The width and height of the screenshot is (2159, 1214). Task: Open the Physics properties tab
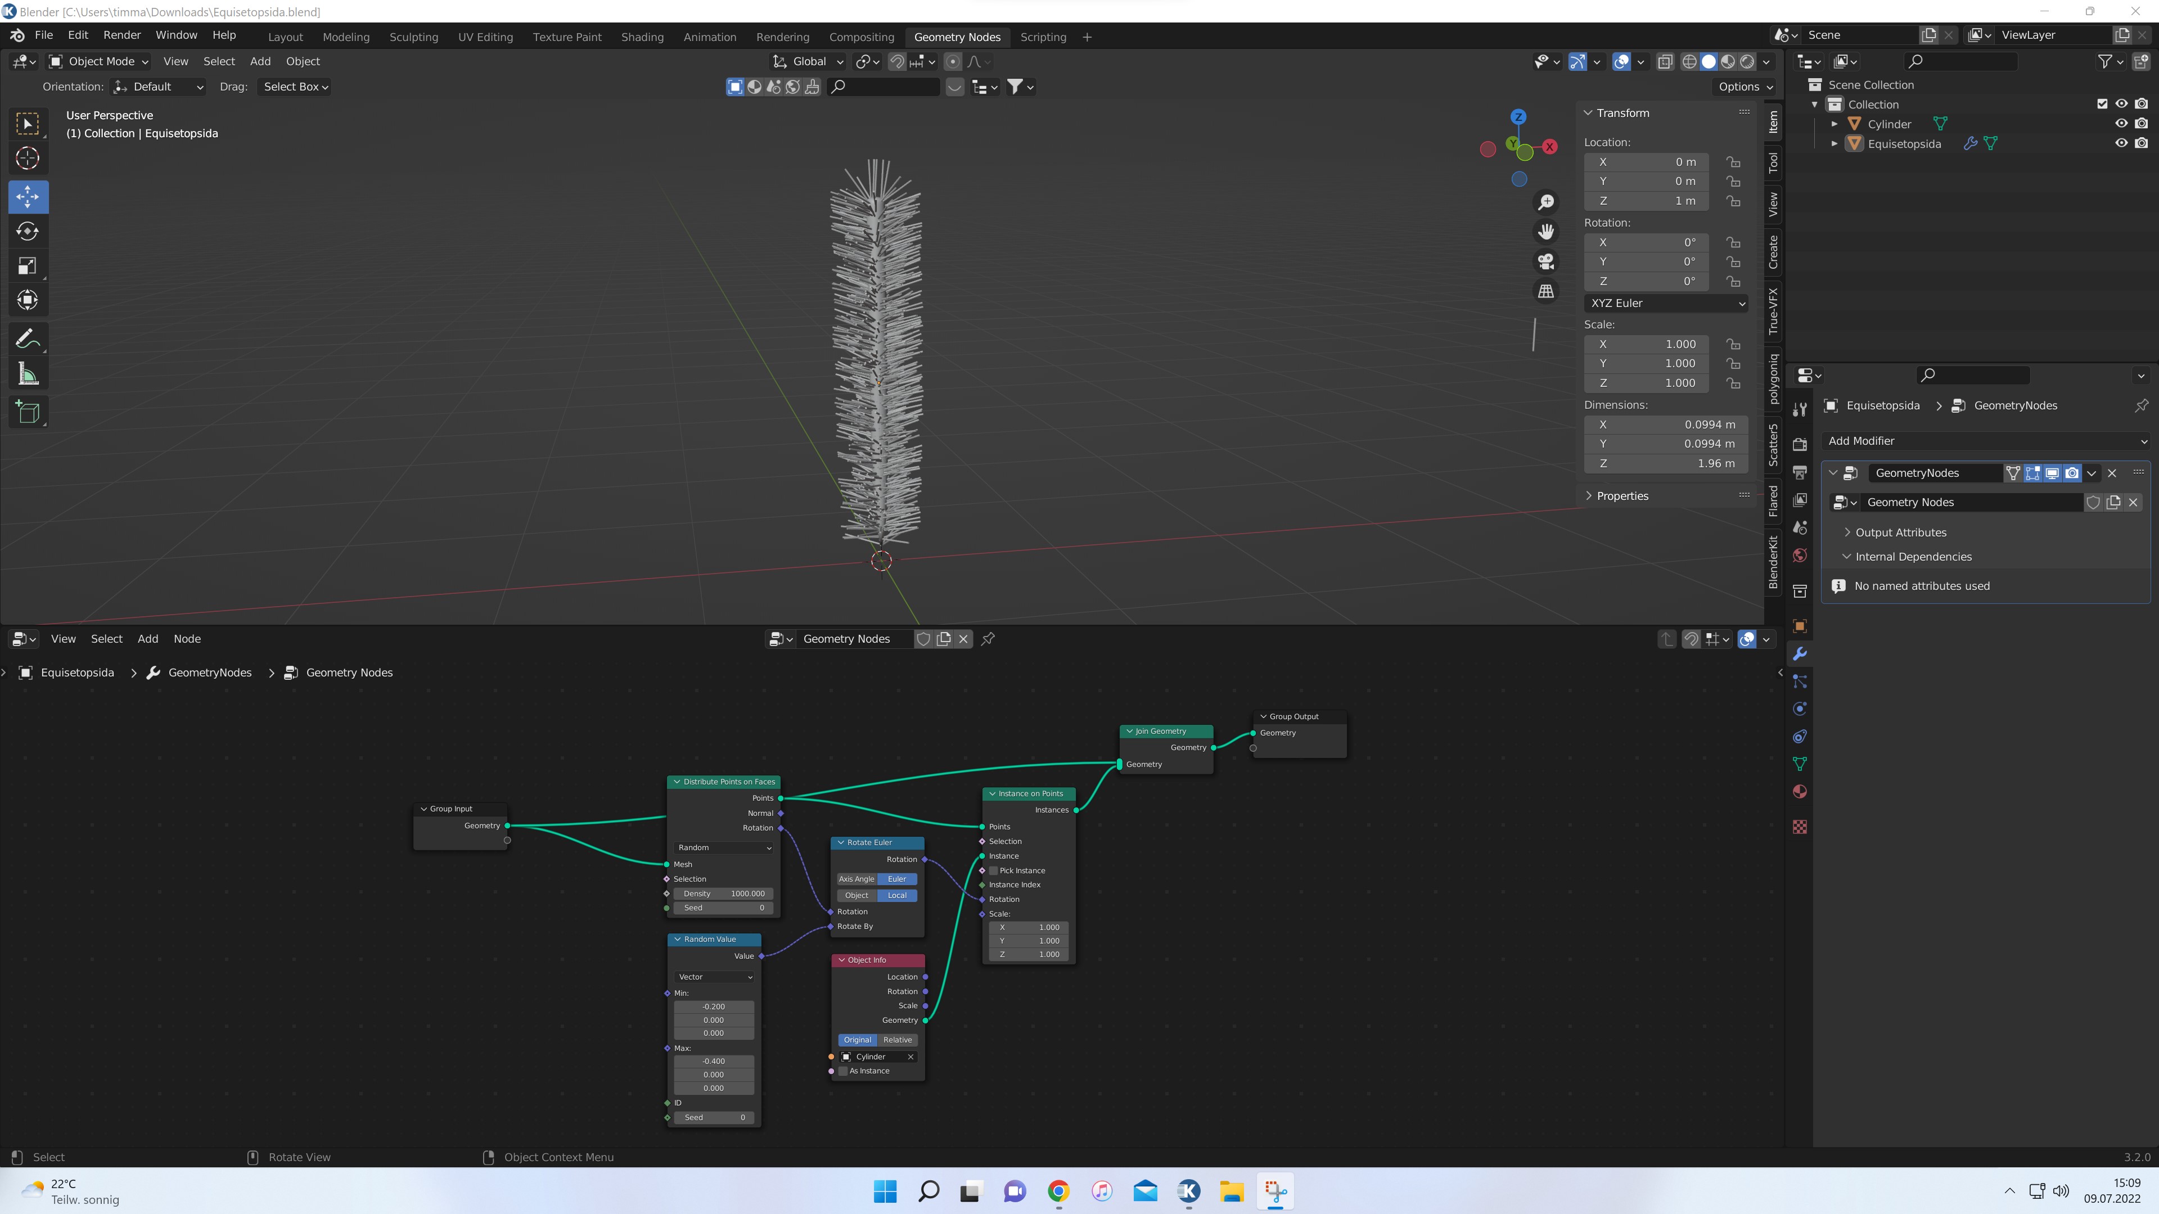tap(1800, 709)
